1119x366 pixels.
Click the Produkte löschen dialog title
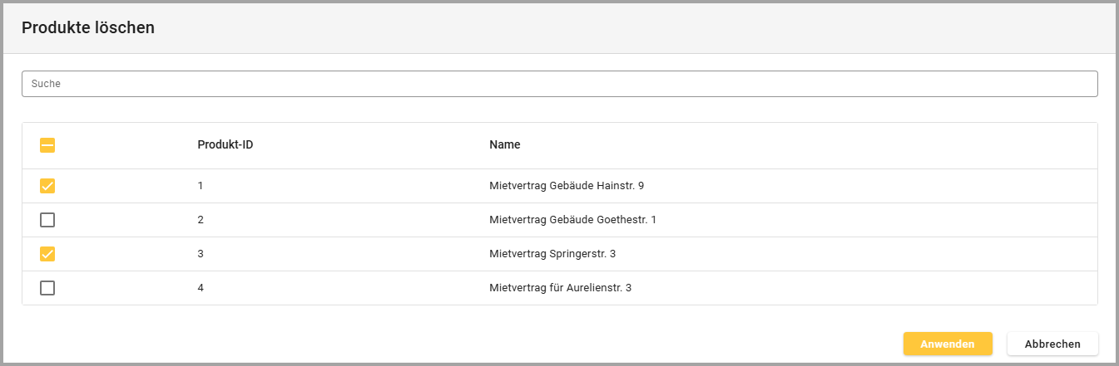coord(88,27)
